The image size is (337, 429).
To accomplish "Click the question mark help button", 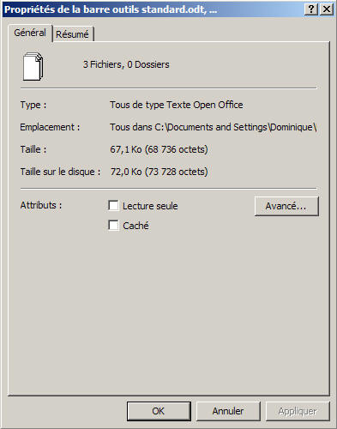I will point(311,9).
